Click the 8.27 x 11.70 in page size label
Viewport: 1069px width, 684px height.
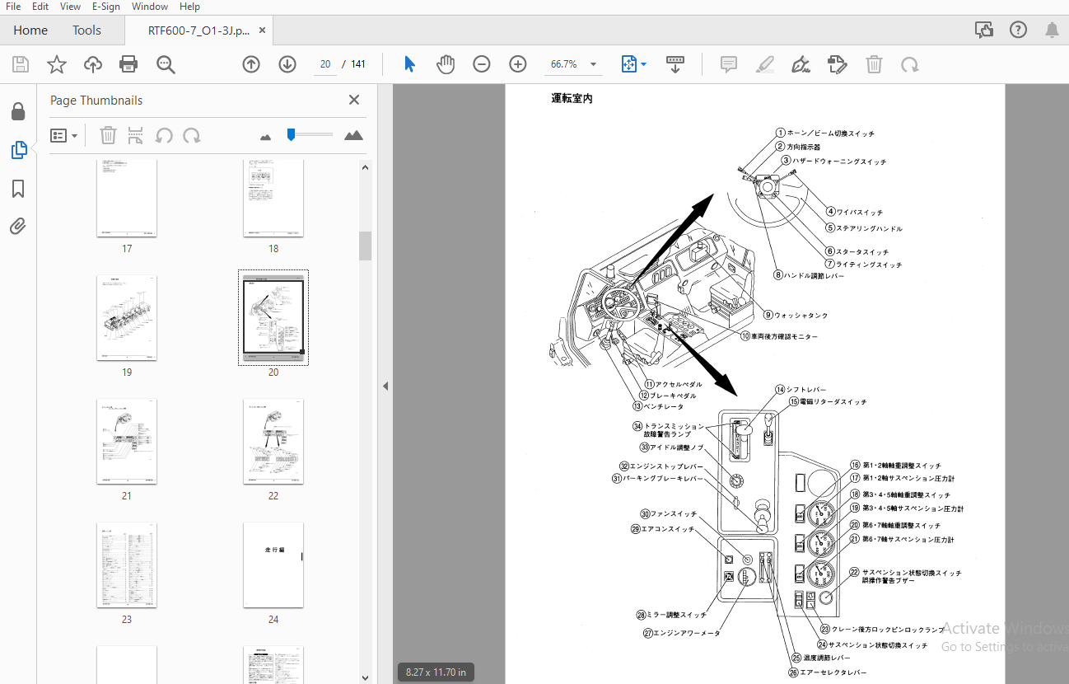click(436, 672)
